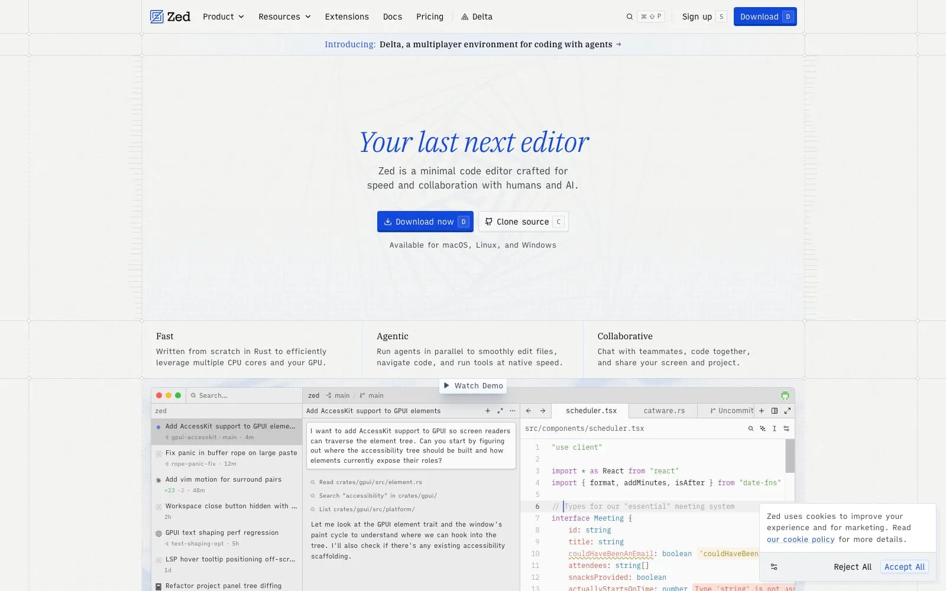Click the Search field in the demo sidebar
Image resolution: width=946 pixels, height=591 pixels.
tap(244, 395)
